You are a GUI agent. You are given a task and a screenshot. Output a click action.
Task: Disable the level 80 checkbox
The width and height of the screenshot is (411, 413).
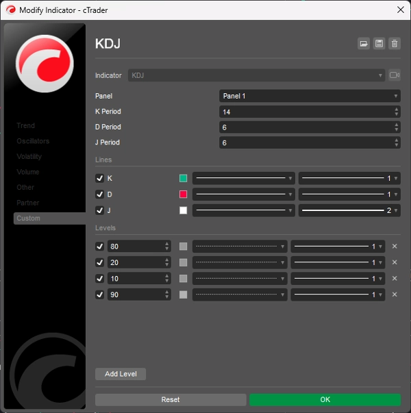(100, 247)
